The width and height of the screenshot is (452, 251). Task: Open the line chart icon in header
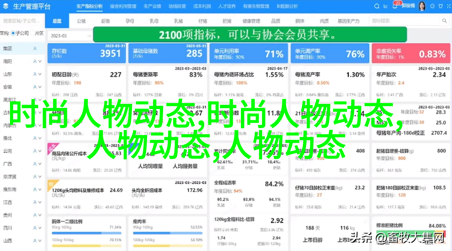click(385, 6)
